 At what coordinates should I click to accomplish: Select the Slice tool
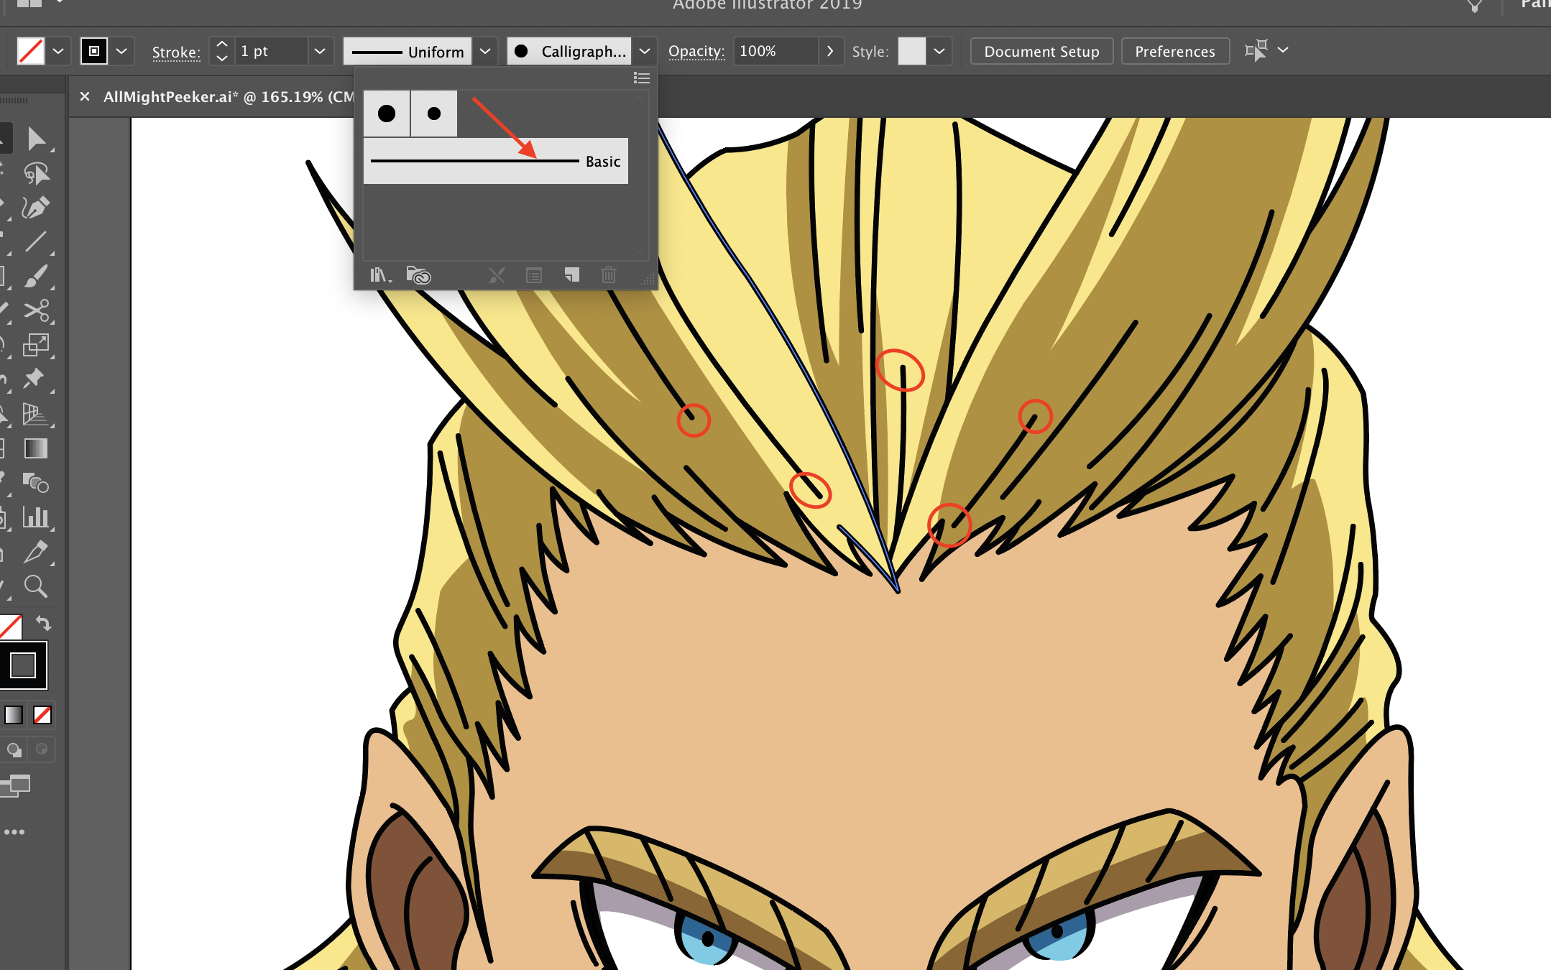(x=36, y=552)
